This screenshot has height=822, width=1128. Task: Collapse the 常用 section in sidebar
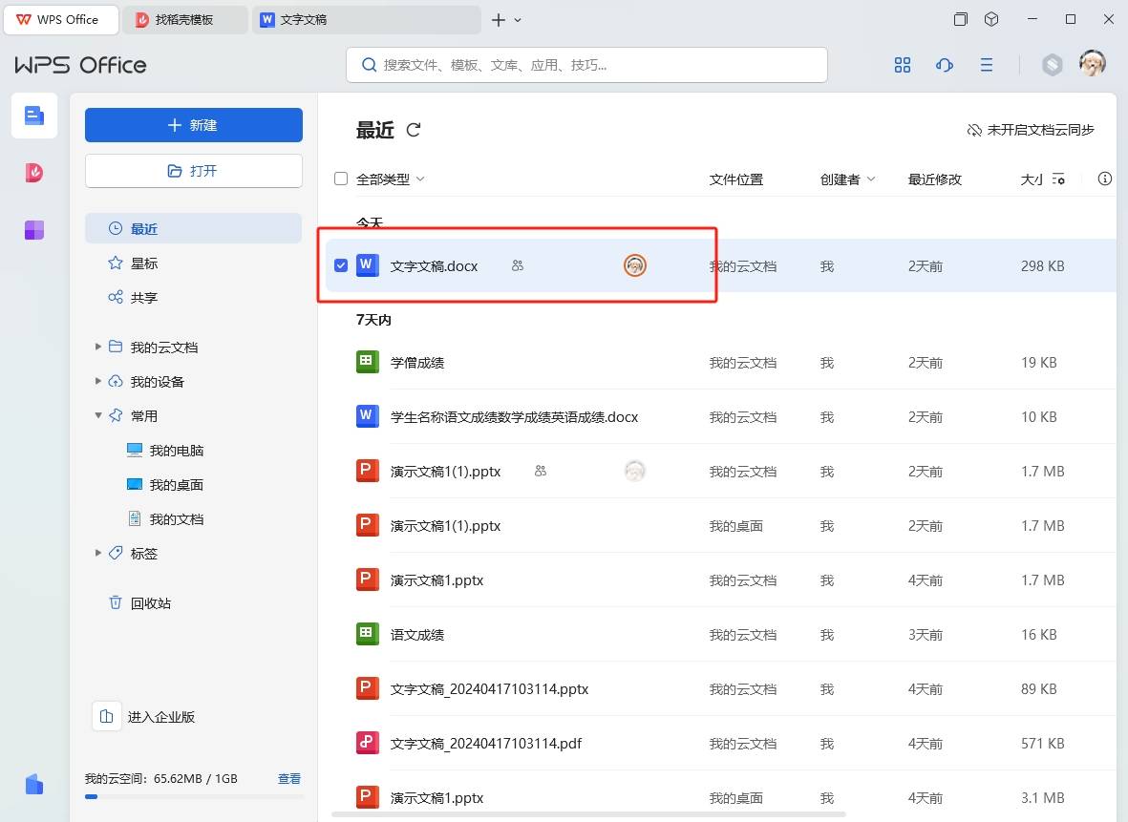[98, 415]
